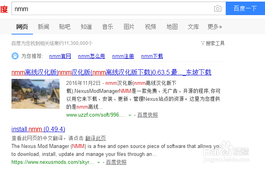Viewport: 265px width, 169px height.
Task: Open the 文库 tab
Action: point(193,27)
